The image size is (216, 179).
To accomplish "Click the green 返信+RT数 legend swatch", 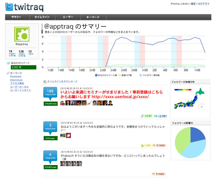I will point(120,75).
